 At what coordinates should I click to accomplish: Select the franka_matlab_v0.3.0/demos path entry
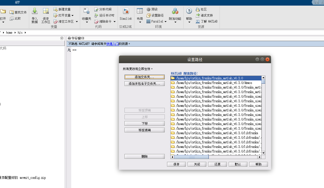pyautogui.click(x=216, y=83)
